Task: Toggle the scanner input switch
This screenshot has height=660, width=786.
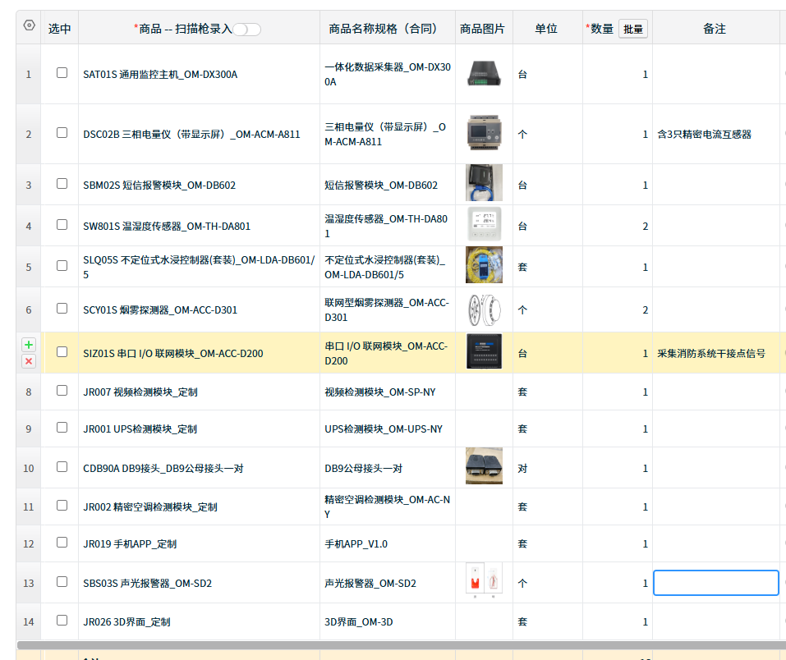Action: pos(246,30)
